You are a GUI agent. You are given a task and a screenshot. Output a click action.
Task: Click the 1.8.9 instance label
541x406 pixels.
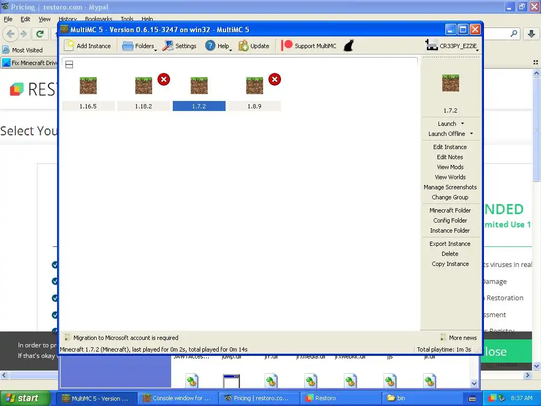(255, 106)
